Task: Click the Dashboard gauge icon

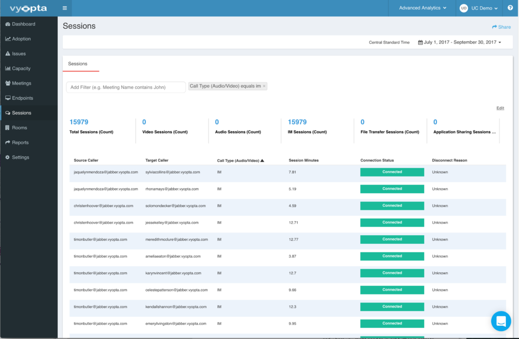Action: 8,24
